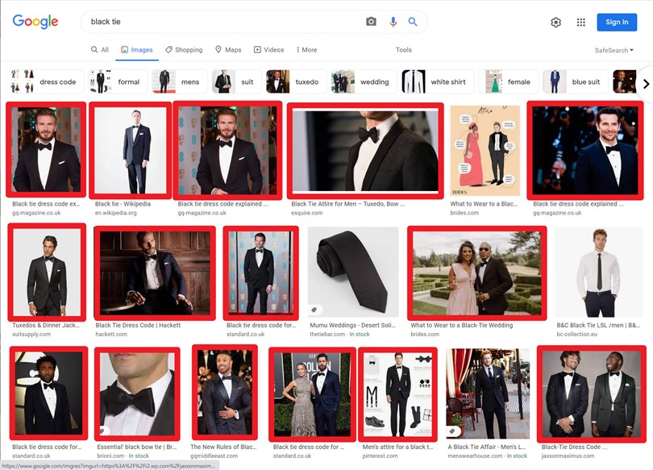Click the search input field containing black tie
This screenshot has width=653, height=470.
pyautogui.click(x=226, y=22)
